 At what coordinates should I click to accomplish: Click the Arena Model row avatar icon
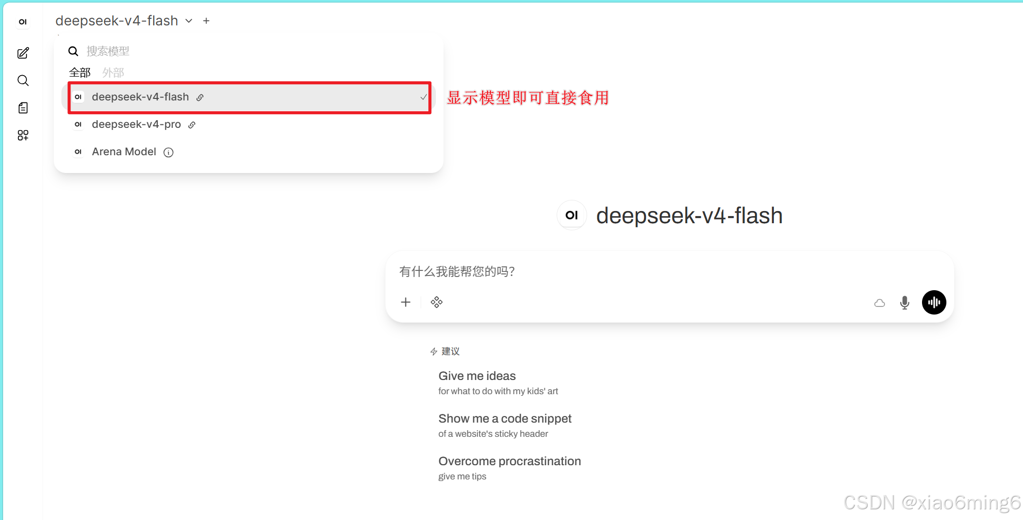[x=78, y=152]
